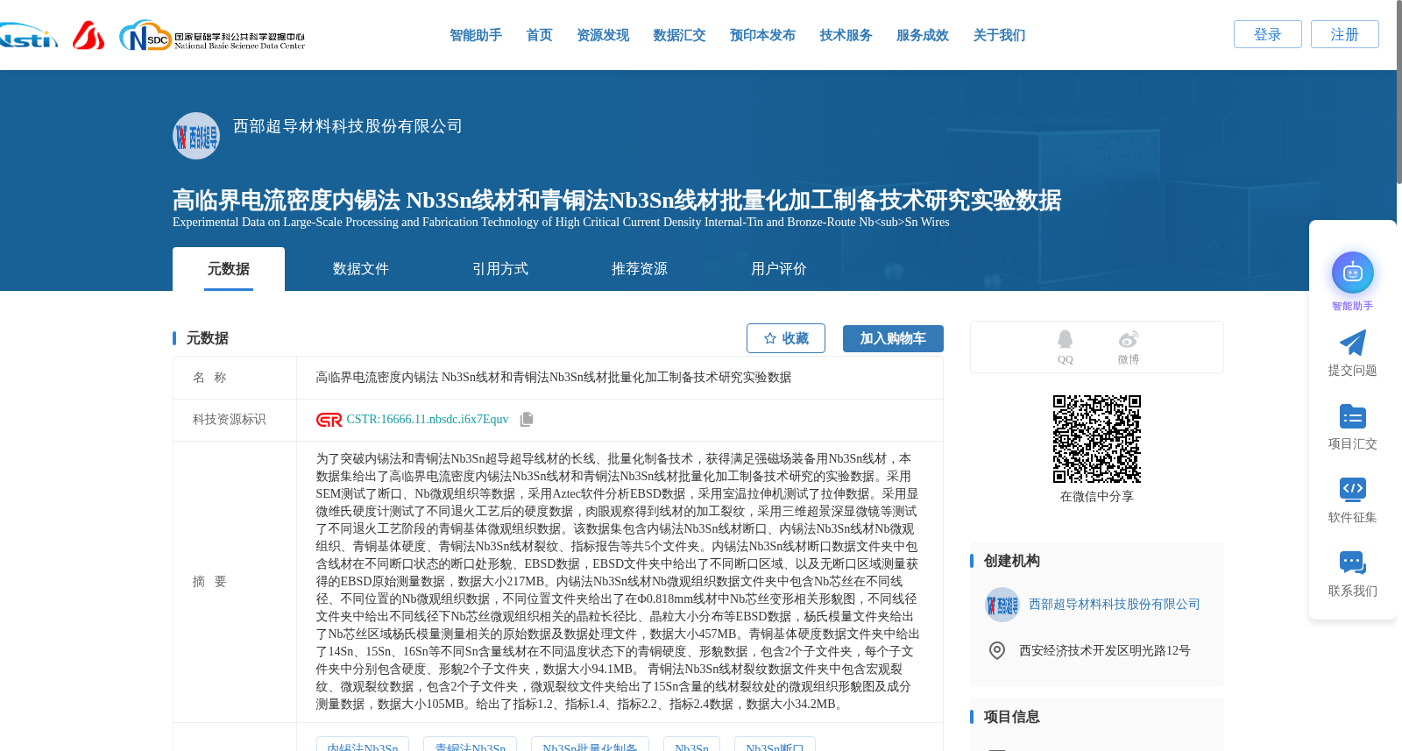Screen dimensions: 1402x751
Task: Switch to the 引用方式 tab
Action: click(x=500, y=269)
